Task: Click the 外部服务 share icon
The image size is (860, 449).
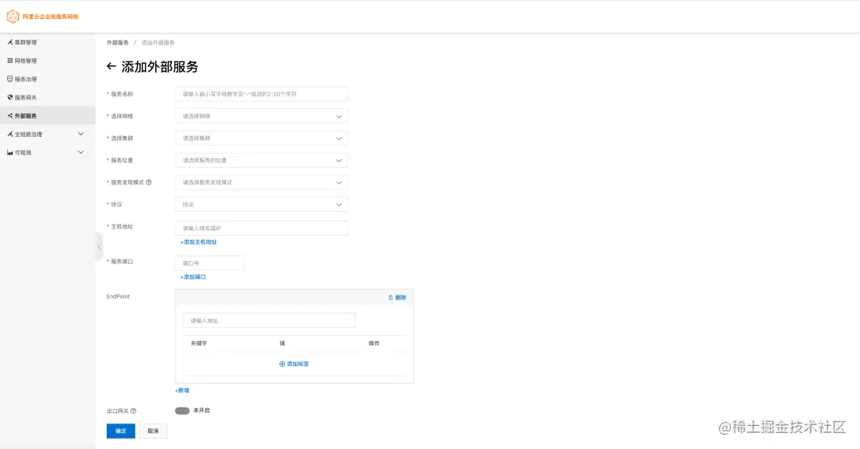Action: 10,115
